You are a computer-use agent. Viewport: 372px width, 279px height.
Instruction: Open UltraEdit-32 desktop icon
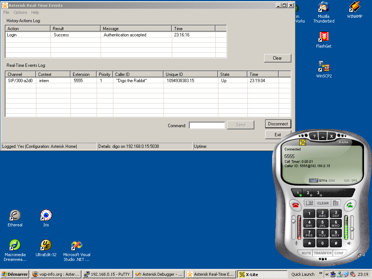tap(46, 248)
